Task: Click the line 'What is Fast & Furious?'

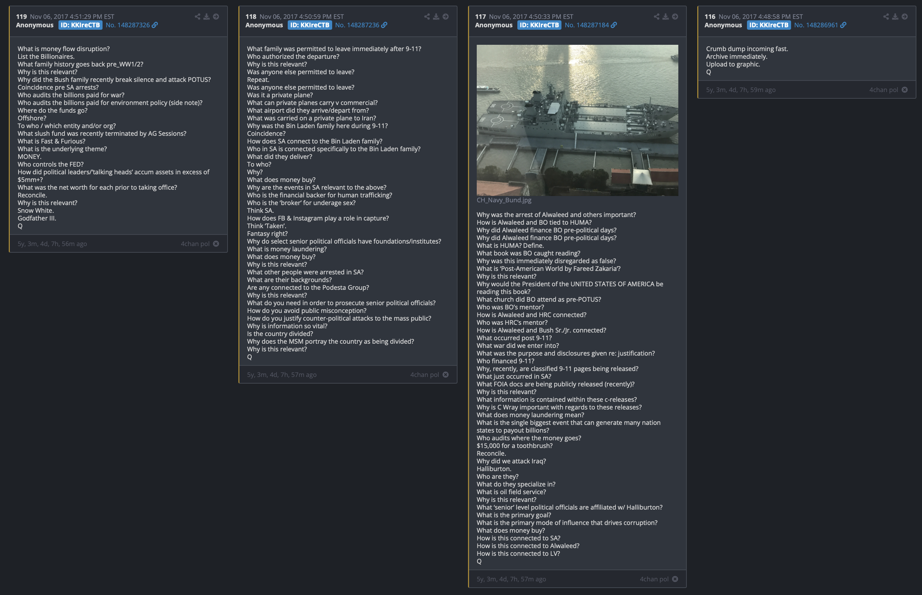Action: click(x=51, y=141)
